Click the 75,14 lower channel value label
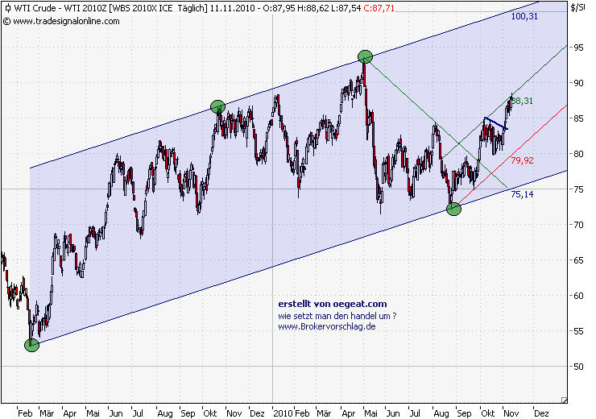The height and width of the screenshot is (419, 596). (522, 194)
